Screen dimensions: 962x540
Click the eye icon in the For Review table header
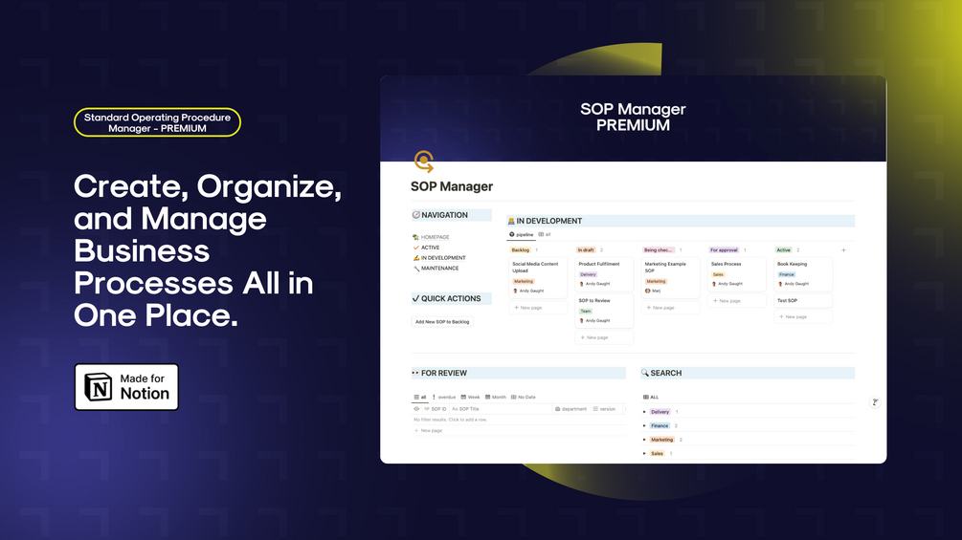[416, 409]
